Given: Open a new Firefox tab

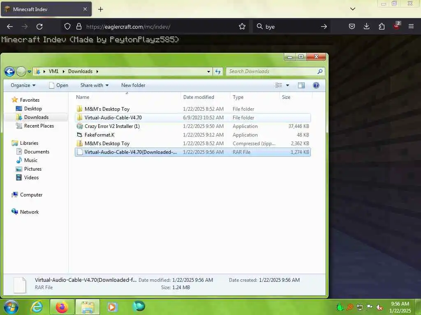Looking at the screenshot, I should coord(100,9).
